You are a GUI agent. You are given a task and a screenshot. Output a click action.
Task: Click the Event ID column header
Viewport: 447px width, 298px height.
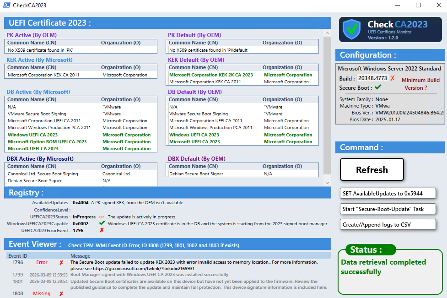(x=18, y=256)
